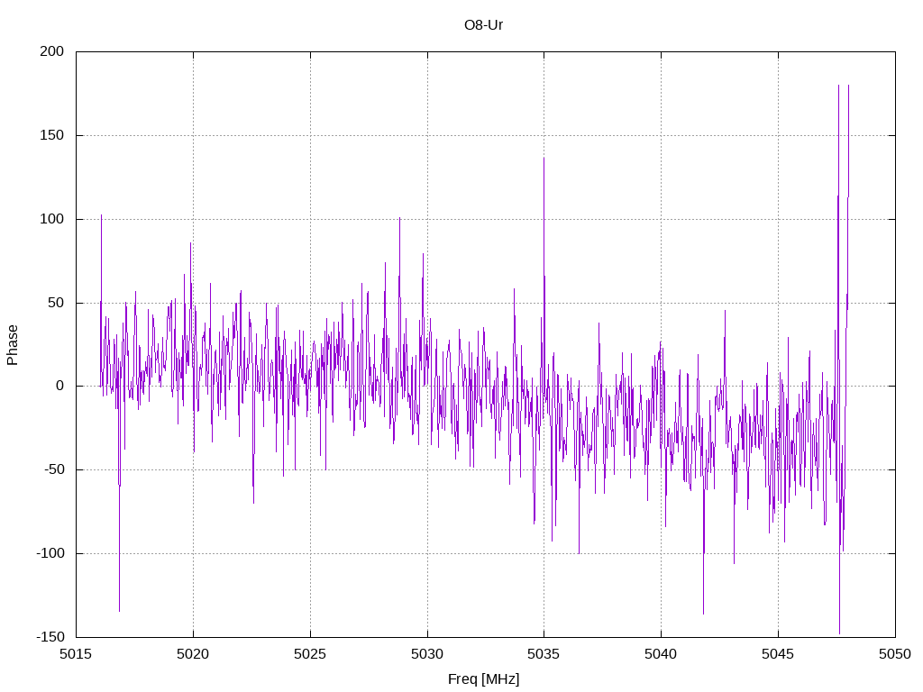
Task: Click the x-axis tick label 5050
Action: pyautogui.click(x=895, y=654)
